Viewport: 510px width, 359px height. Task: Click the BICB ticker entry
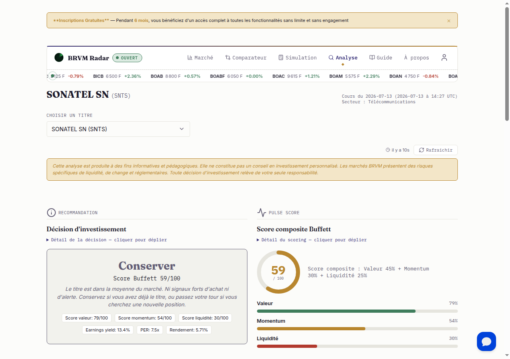click(x=117, y=76)
